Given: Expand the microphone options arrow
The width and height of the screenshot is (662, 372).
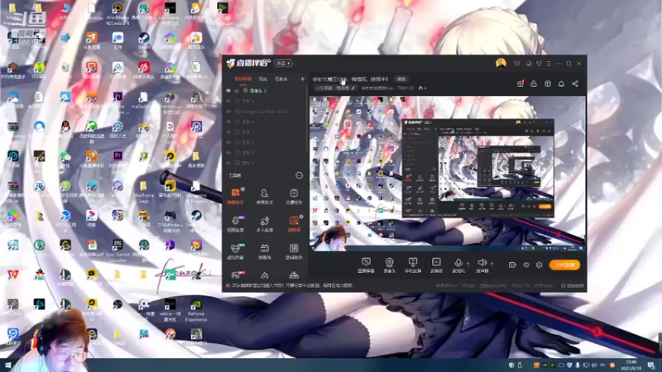Looking at the screenshot, I should (468, 264).
